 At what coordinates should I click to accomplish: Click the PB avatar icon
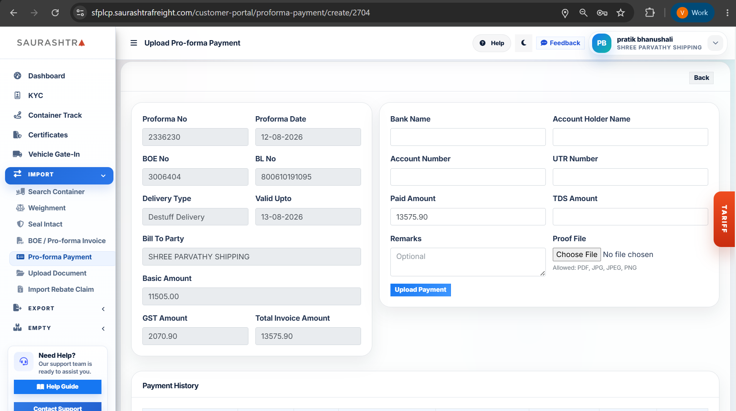click(x=601, y=43)
